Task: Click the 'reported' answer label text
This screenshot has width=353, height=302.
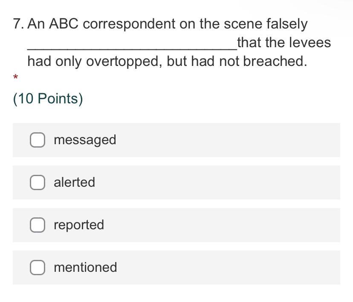Action: pos(79,225)
